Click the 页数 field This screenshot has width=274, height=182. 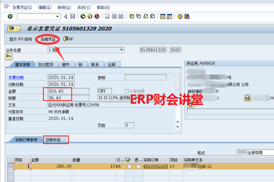[x=129, y=125]
